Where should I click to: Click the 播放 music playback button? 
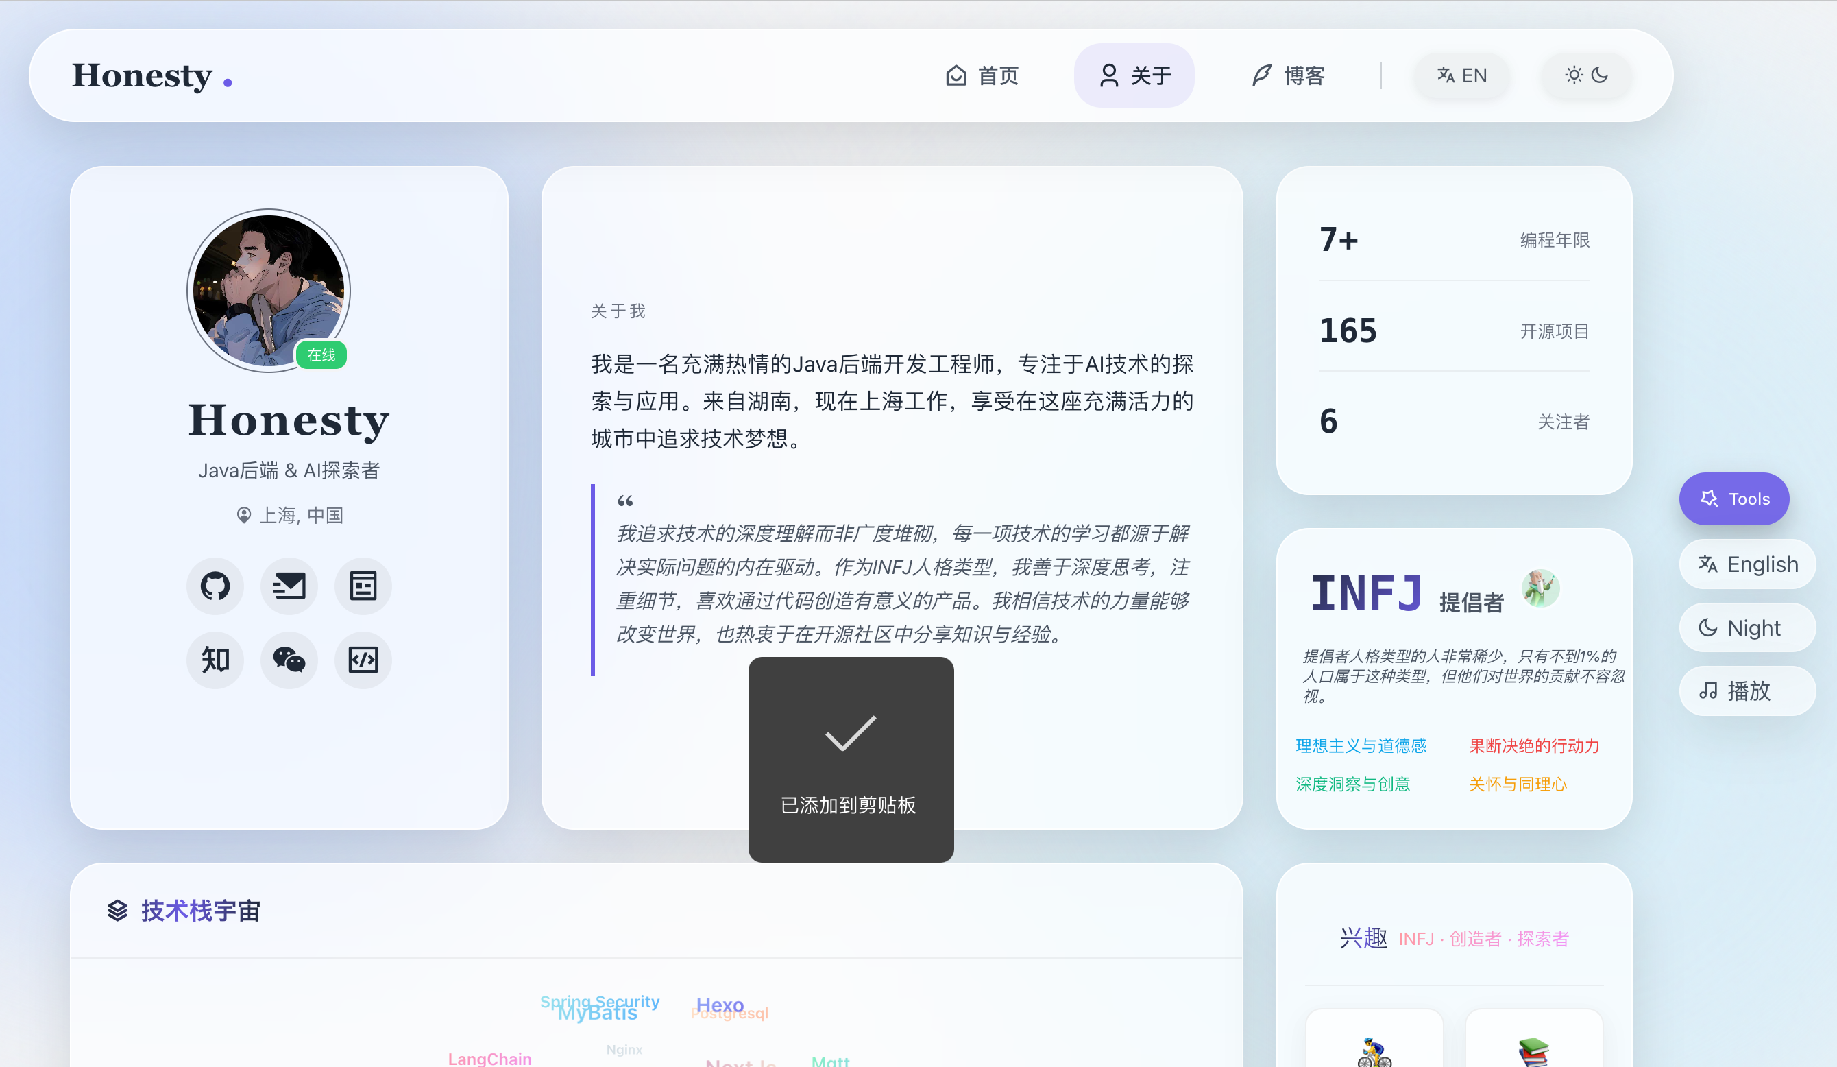[1747, 691]
